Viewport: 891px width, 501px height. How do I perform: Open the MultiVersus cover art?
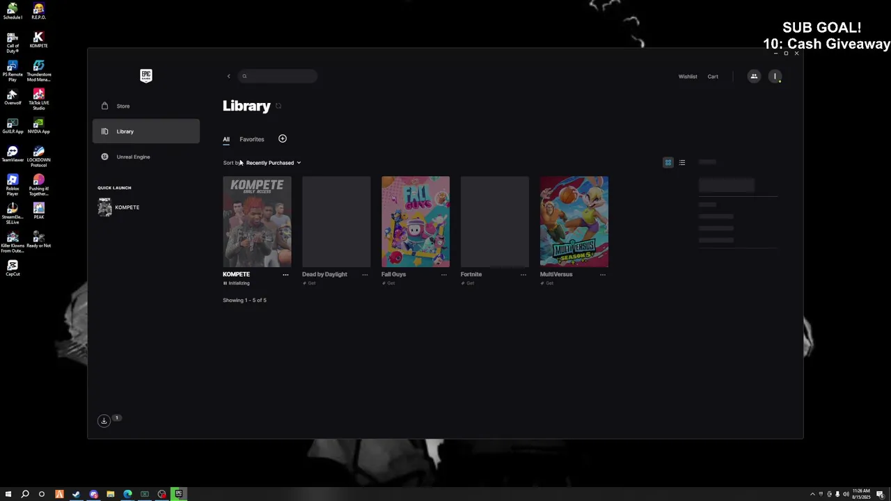tap(574, 221)
